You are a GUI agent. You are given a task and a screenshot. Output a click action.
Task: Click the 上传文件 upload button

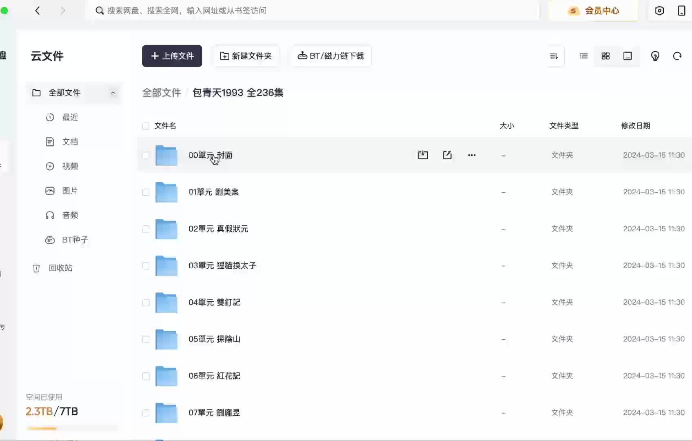click(x=172, y=56)
